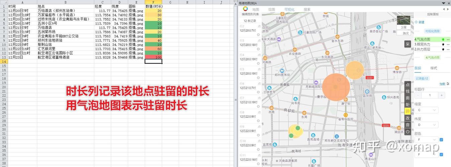This screenshot has height=167, width=451.
Task: Increase 标题行 value with plus
Action: coord(442,95)
